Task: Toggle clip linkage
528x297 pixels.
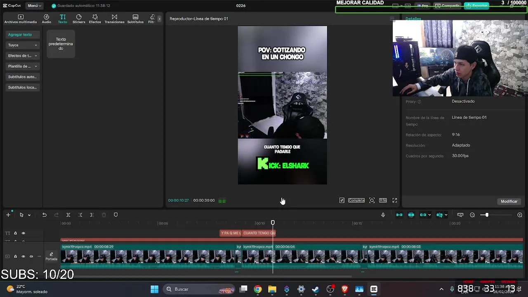Action: click(x=423, y=215)
